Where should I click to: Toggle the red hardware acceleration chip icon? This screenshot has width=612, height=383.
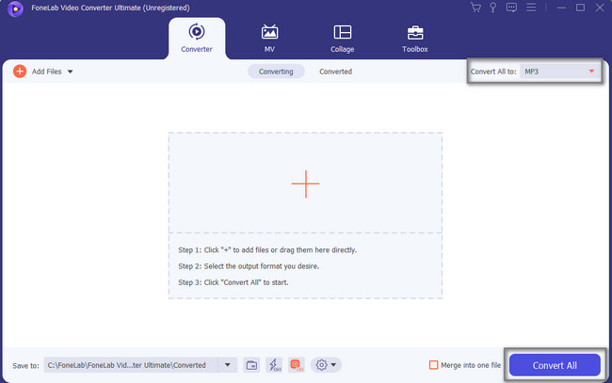click(x=297, y=365)
